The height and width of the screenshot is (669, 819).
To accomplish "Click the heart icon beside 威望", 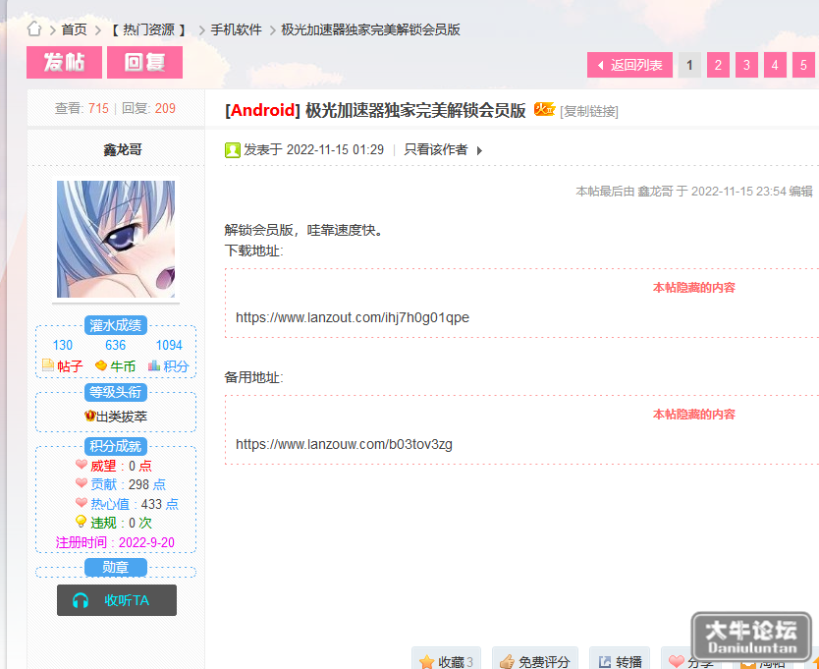I will [x=82, y=464].
